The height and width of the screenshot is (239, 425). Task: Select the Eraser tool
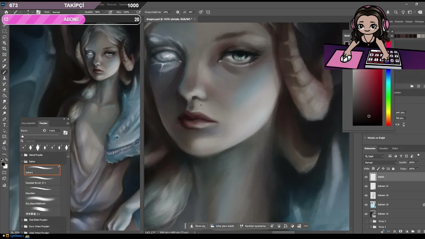pyautogui.click(x=4, y=90)
